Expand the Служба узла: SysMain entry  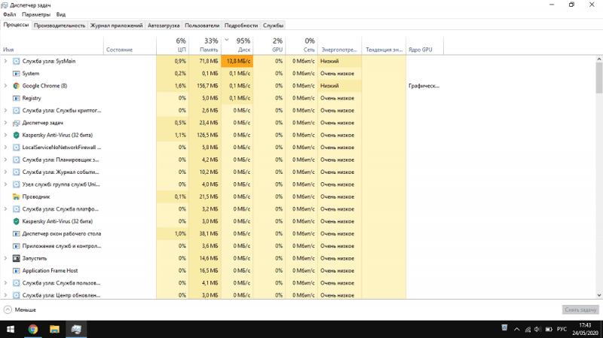click(x=5, y=61)
